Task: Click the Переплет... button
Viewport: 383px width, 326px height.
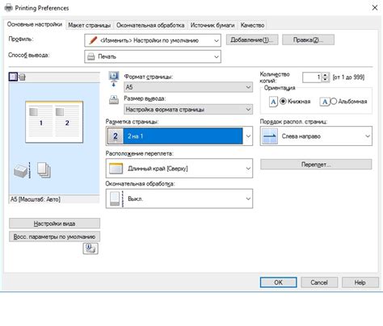Action: coord(316,165)
